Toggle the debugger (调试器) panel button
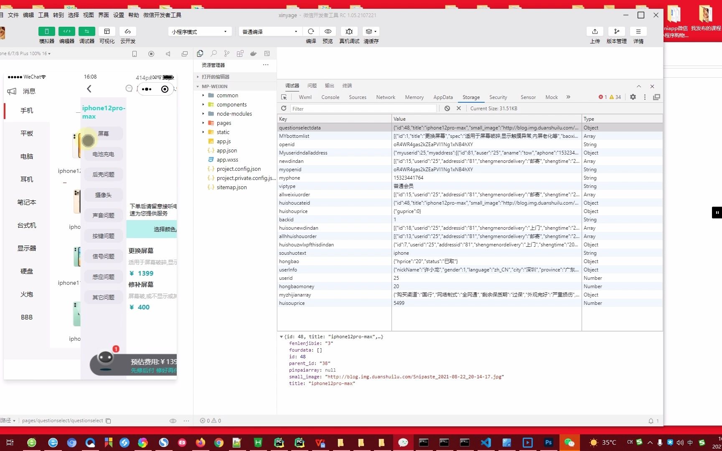The image size is (722, 451). [x=86, y=31]
